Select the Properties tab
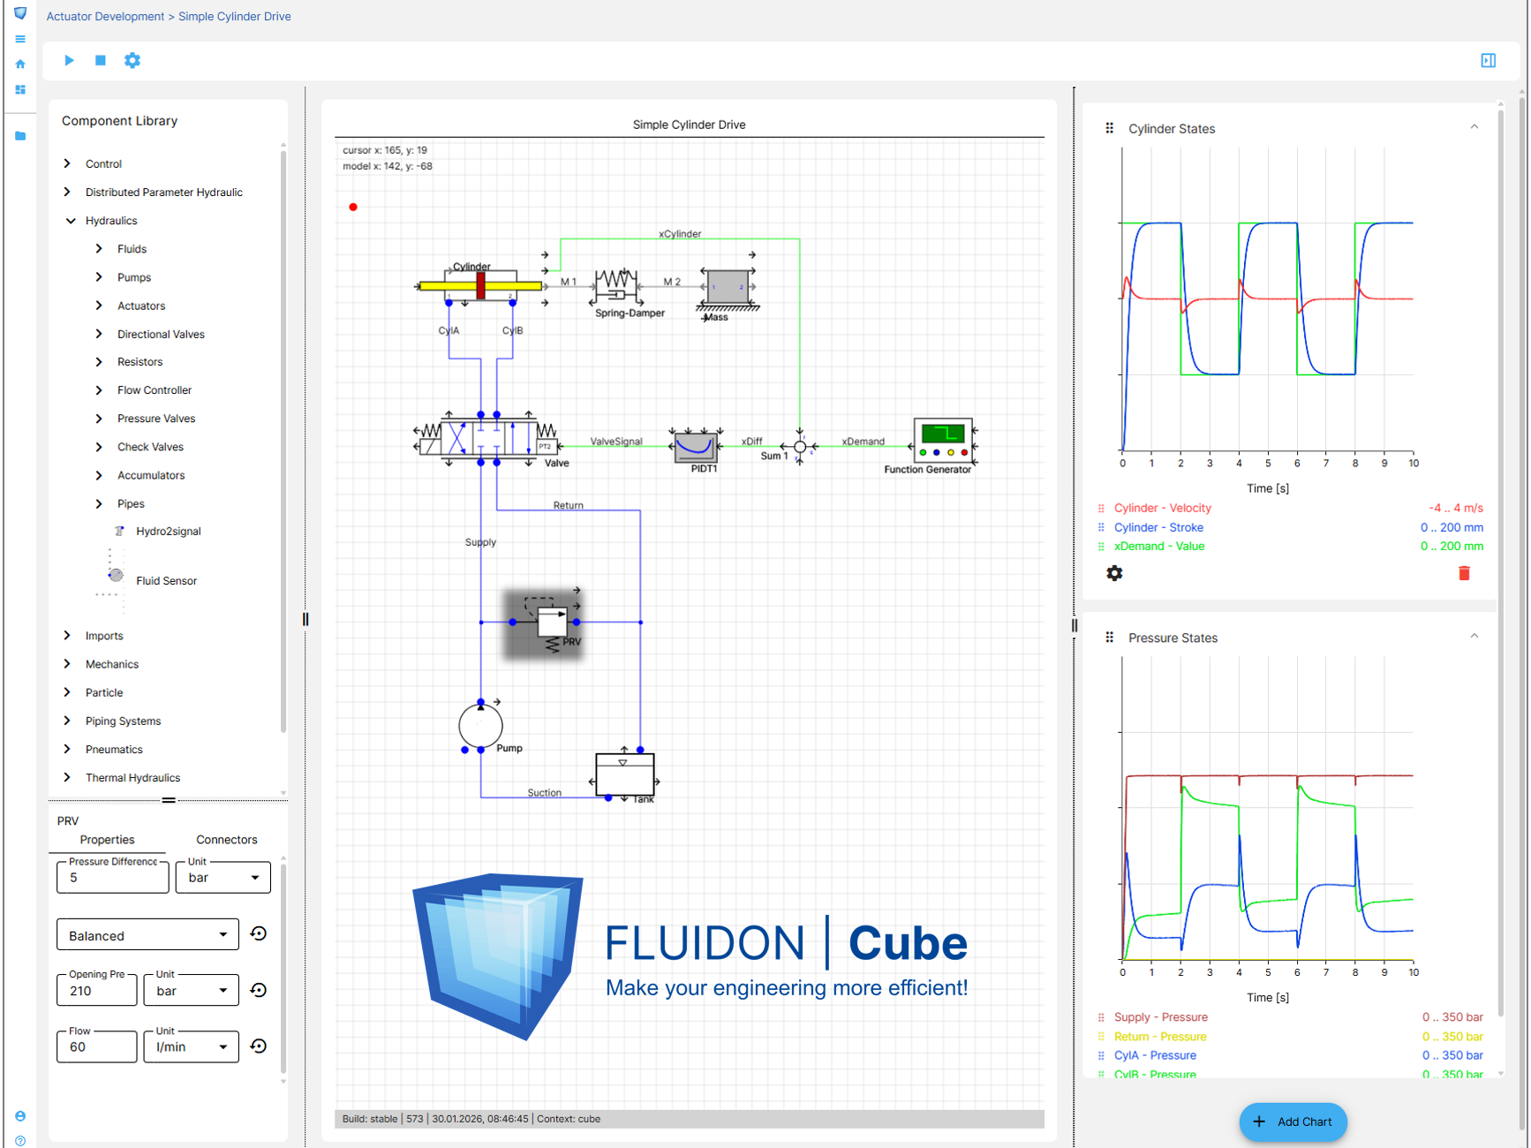Screen dimensions: 1531x1148 [x=107, y=839]
